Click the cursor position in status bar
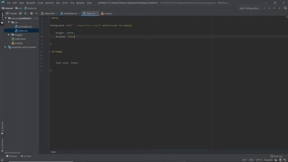The width and height of the screenshot is (288, 162). (244, 160)
